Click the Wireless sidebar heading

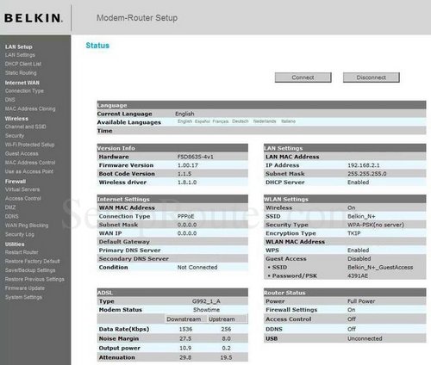point(16,118)
